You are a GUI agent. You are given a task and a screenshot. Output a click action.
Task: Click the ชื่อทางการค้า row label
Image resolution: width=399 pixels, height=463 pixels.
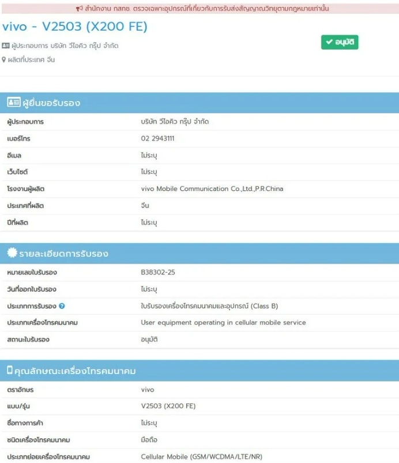(25, 423)
